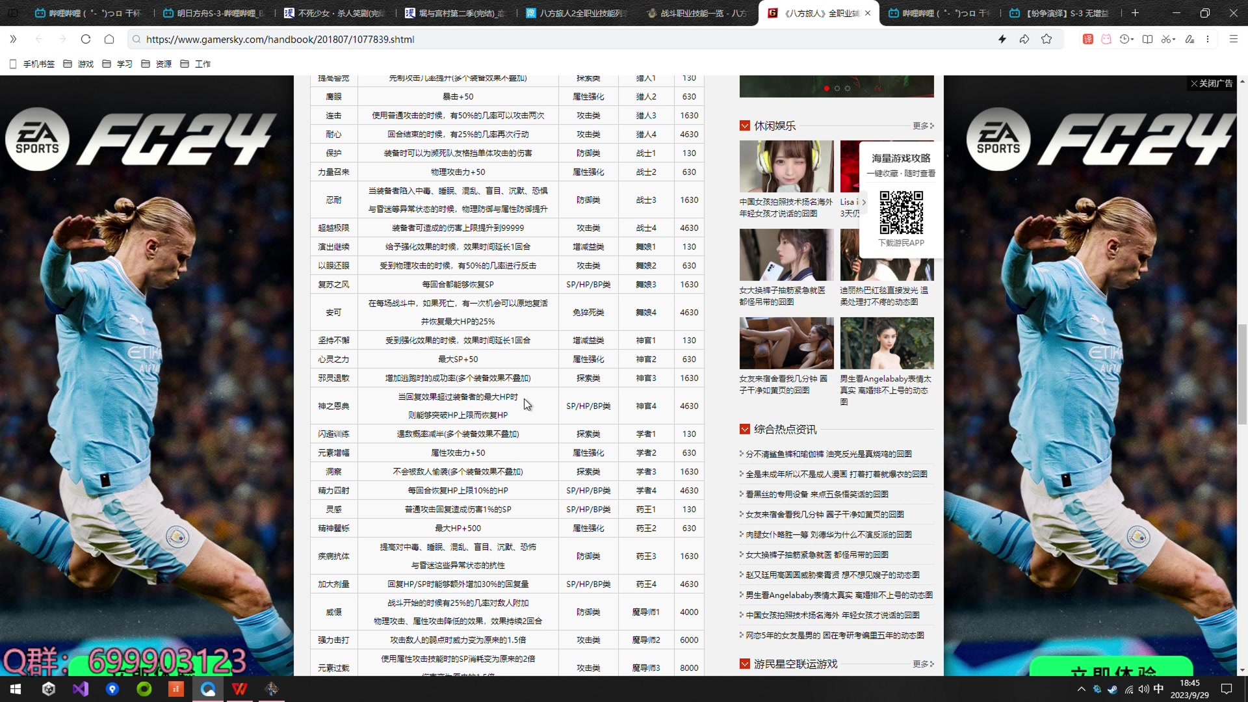Click table cell 神之恩典
This screenshot has height=702, width=1248.
333,406
